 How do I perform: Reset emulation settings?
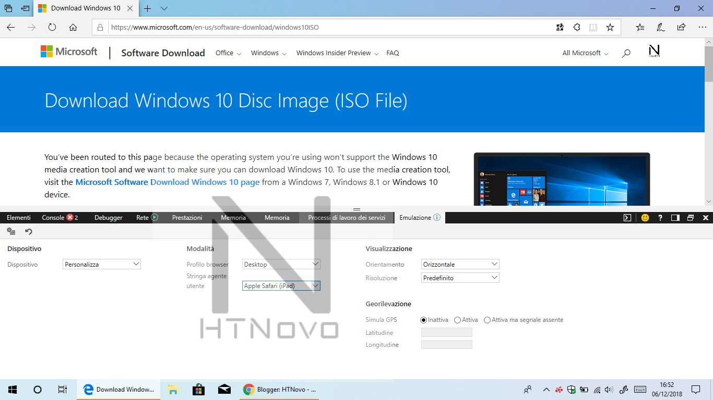(29, 231)
